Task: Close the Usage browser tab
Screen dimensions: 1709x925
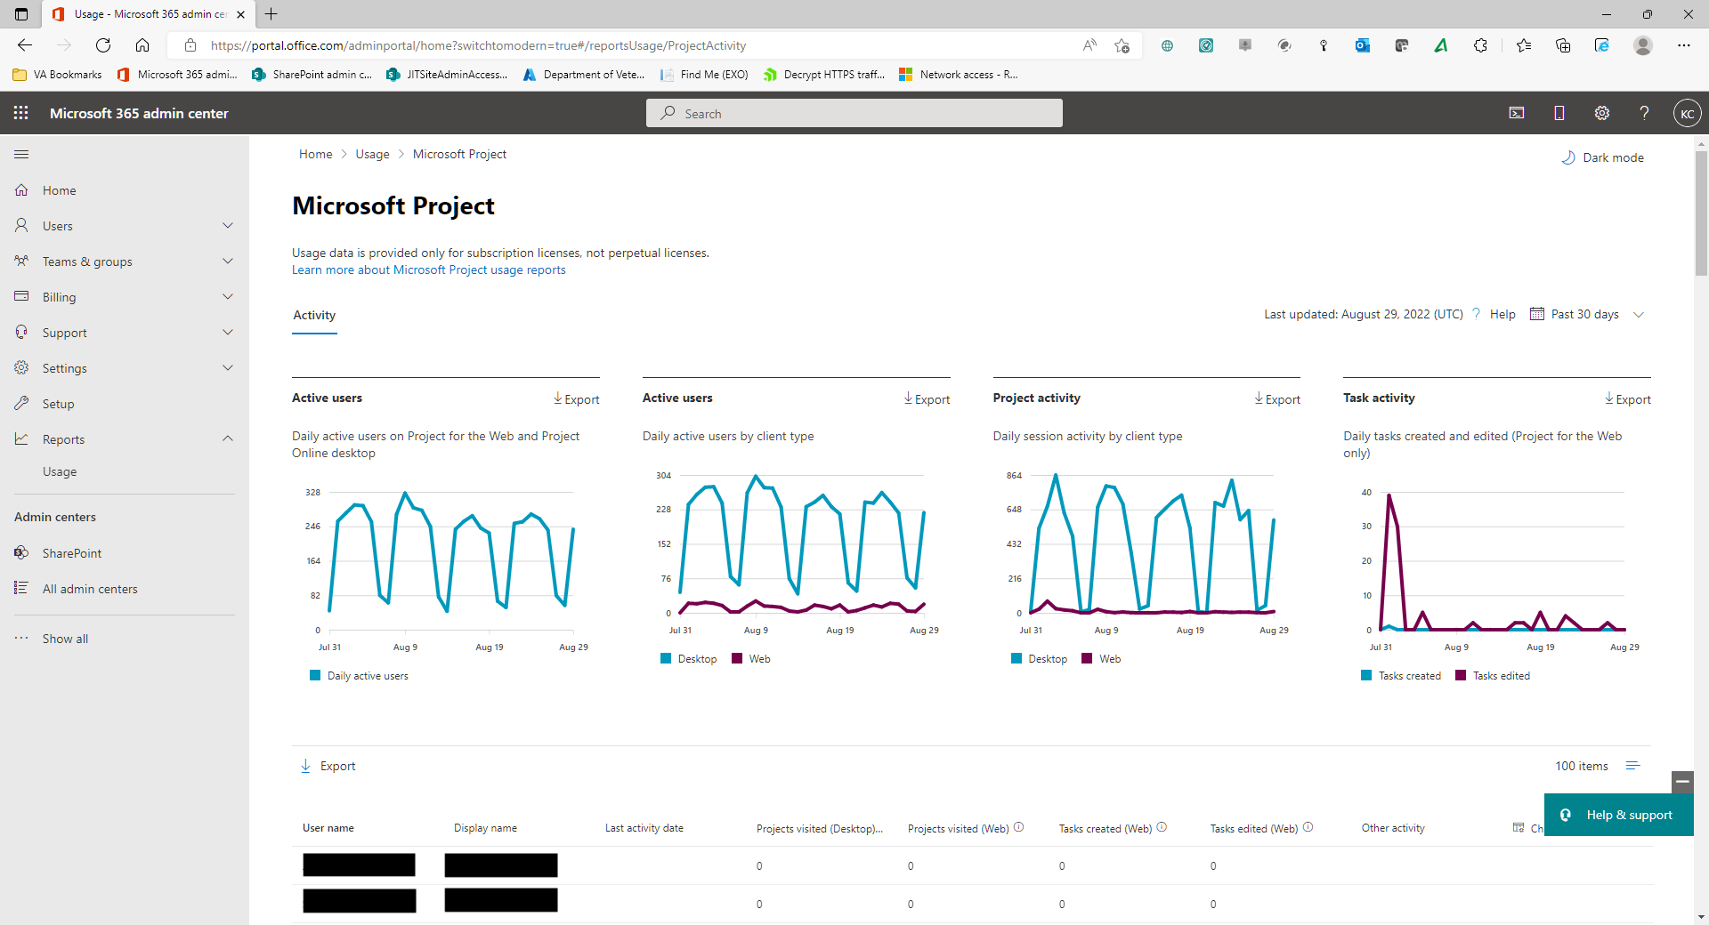Action: point(240,14)
